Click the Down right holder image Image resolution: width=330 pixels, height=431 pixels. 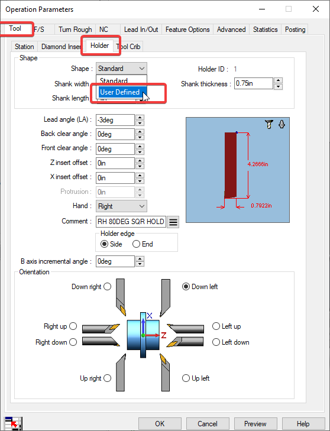click(x=121, y=297)
